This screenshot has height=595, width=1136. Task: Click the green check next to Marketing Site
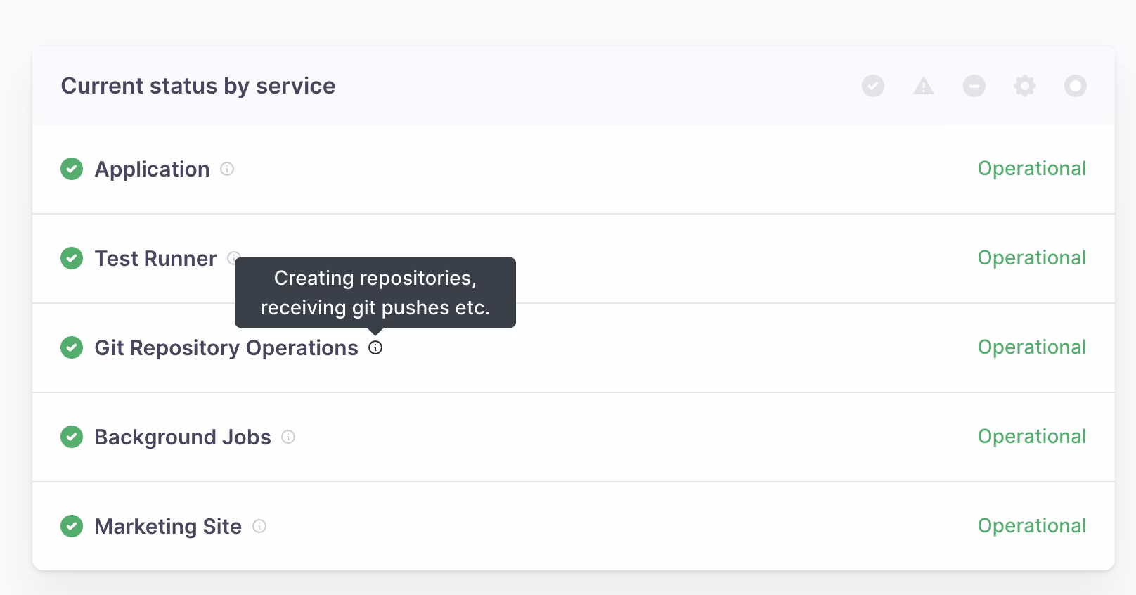[x=72, y=526]
